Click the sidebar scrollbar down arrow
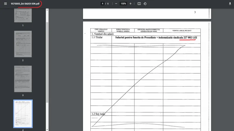Screen dimensions: 234x131 [x=47, y=130]
